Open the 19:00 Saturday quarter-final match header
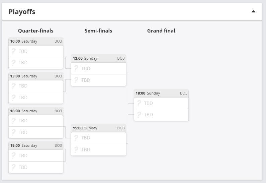Screen dimensions: 266x183 click(x=36, y=145)
